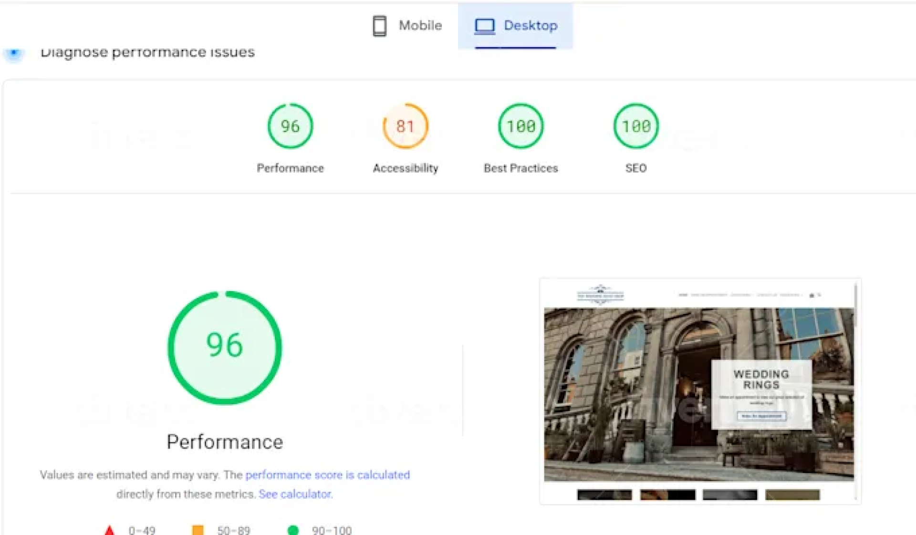Click the large 96 Performance circle
Screen dimensions: 916x535
click(x=225, y=348)
